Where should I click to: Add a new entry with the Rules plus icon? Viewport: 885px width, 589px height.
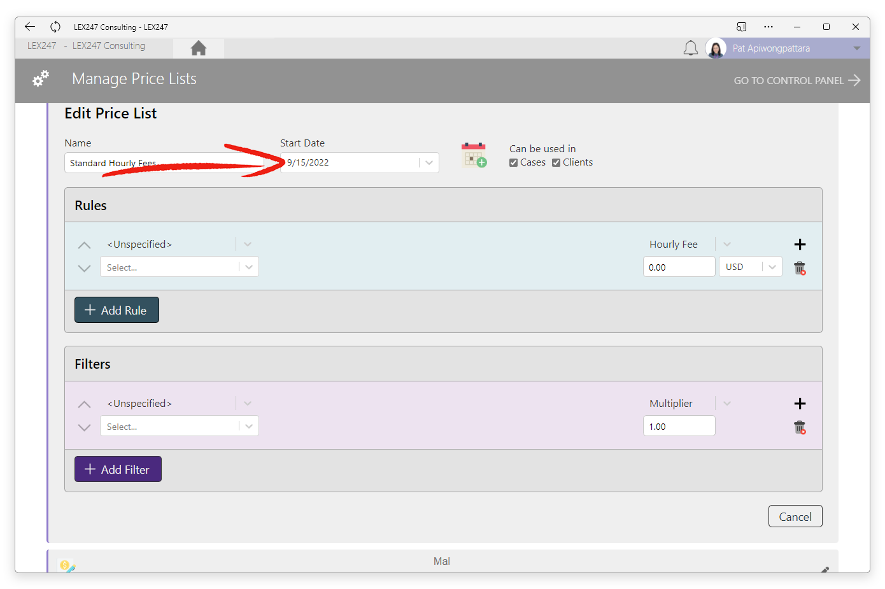point(800,245)
